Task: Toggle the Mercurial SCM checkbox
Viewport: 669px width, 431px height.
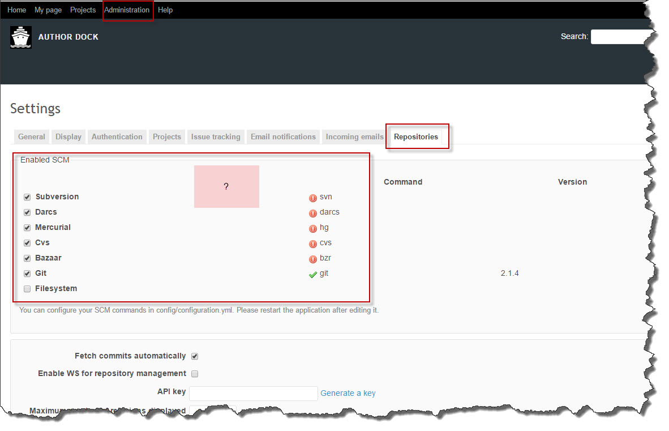Action: 27,228
